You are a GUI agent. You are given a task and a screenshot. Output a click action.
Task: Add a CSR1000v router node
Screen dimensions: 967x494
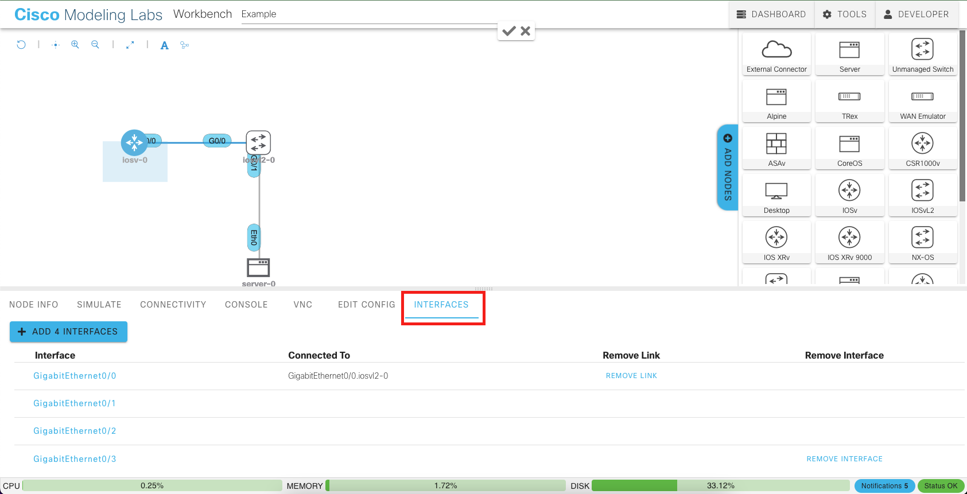pos(923,148)
